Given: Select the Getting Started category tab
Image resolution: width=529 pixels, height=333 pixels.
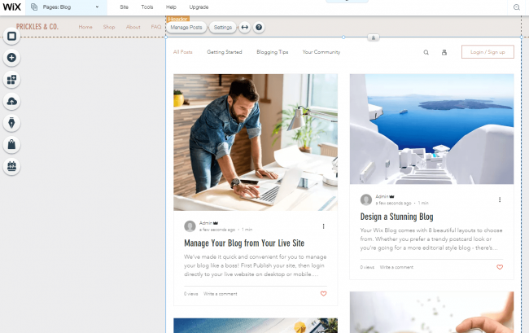Looking at the screenshot, I should click(x=225, y=52).
